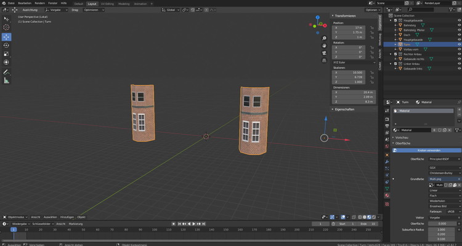This screenshot has height=246, width=462.
Task: Activate the Cursor tool
Action: pyautogui.click(x=7, y=28)
